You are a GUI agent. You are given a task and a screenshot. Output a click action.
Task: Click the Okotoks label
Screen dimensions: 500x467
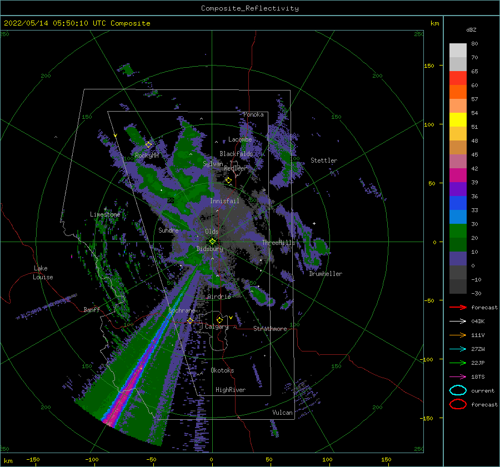(222, 370)
